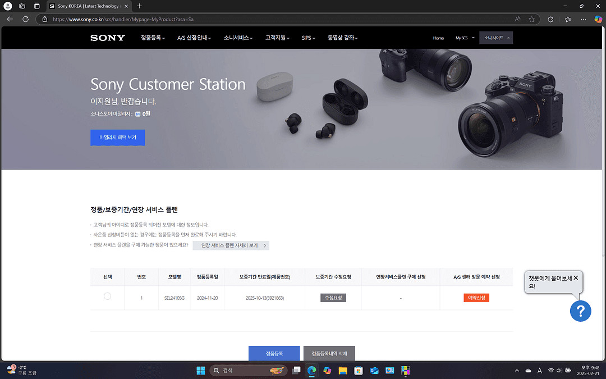Expand the 동영상 강좌 navigation menu
606x379 pixels.
tap(342, 38)
